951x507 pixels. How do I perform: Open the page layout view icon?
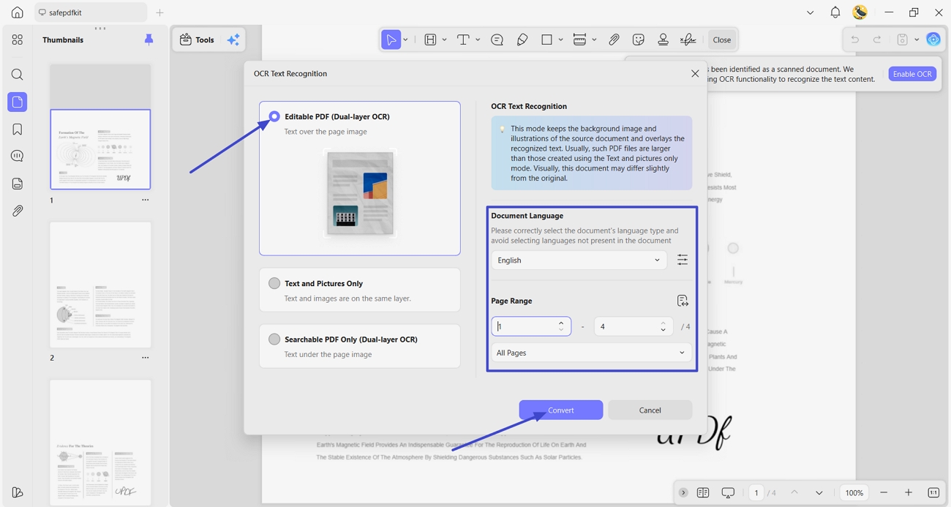coord(703,492)
